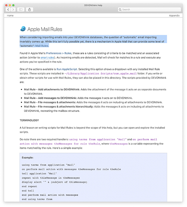Click the DEVONthink shell icon beside the title
Image resolution: width=187 pixels, height=207 pixels.
point(23,29)
